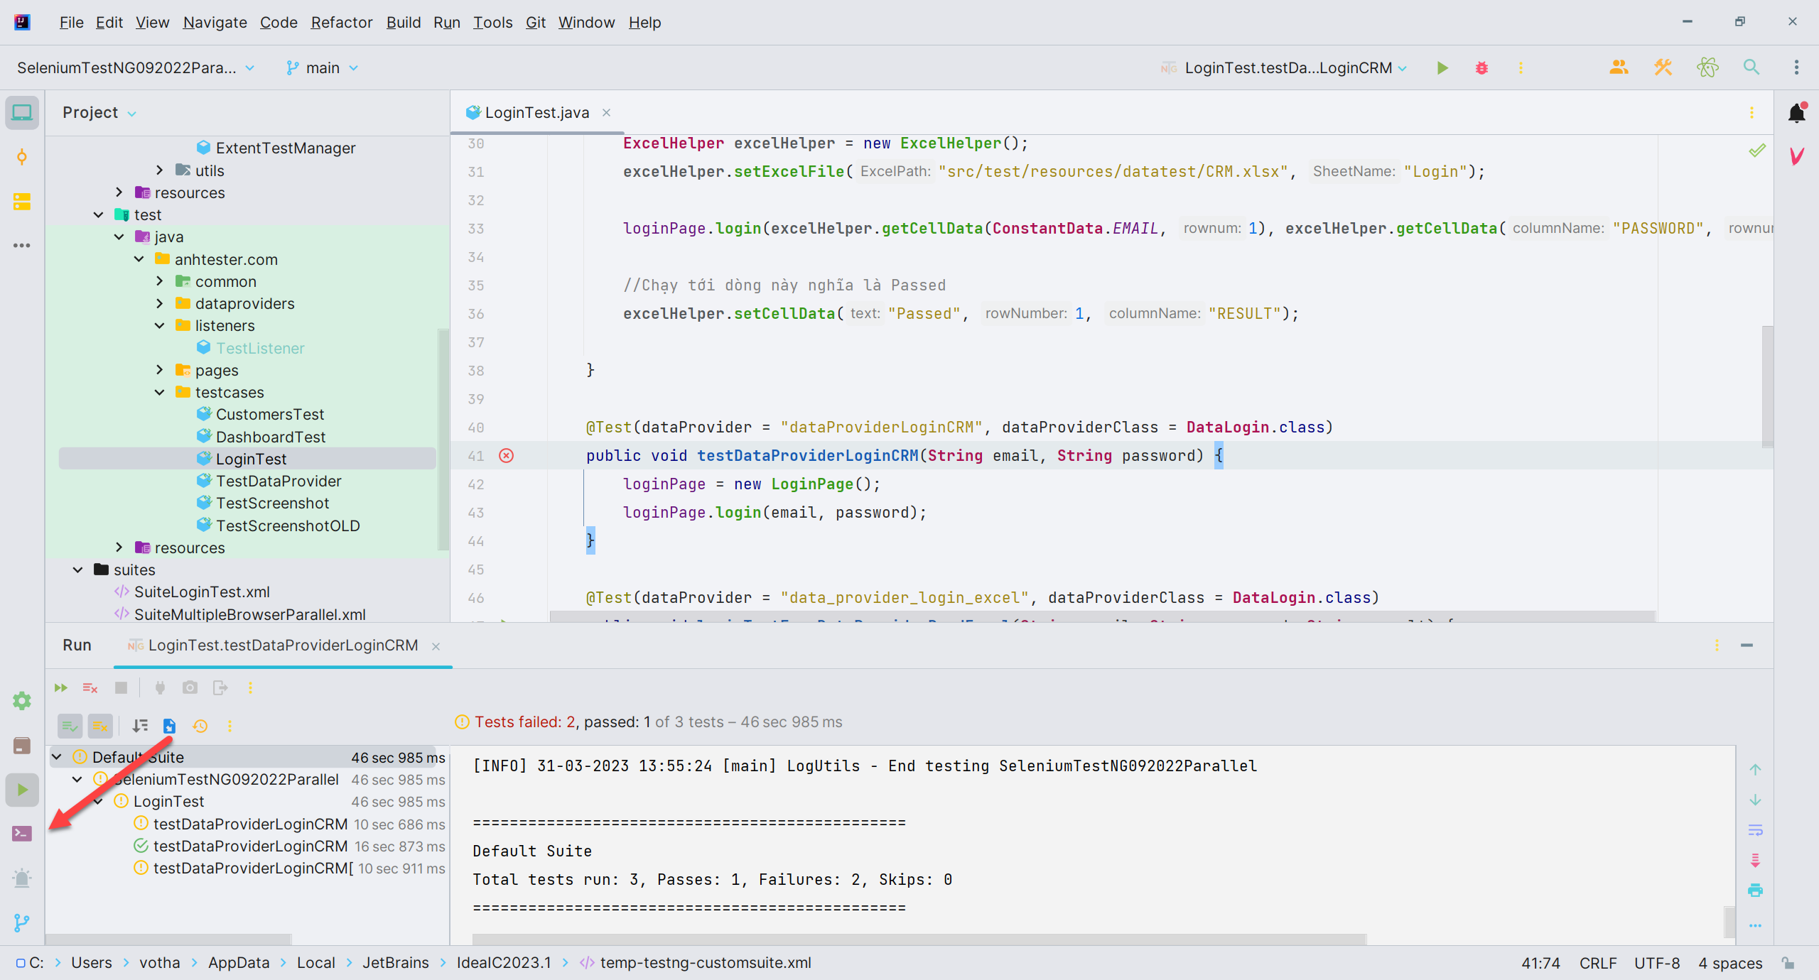Open build tools hammer icon
This screenshot has width=1819, height=980.
(x=1663, y=68)
